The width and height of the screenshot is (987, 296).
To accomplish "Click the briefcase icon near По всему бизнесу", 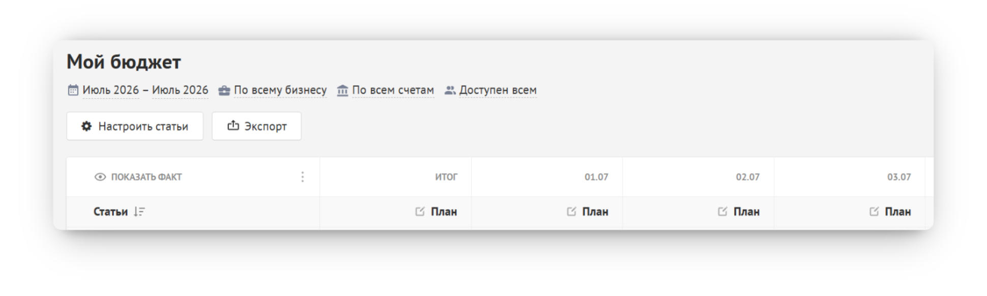I will [224, 91].
